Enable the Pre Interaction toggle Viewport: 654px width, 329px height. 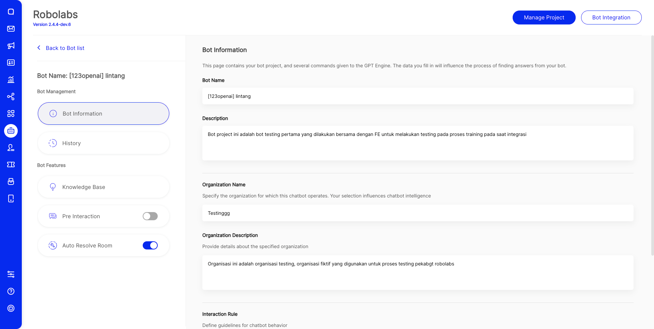click(150, 216)
